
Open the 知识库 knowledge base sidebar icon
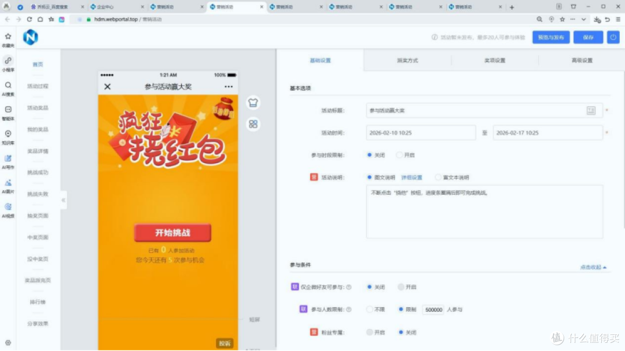coord(8,134)
